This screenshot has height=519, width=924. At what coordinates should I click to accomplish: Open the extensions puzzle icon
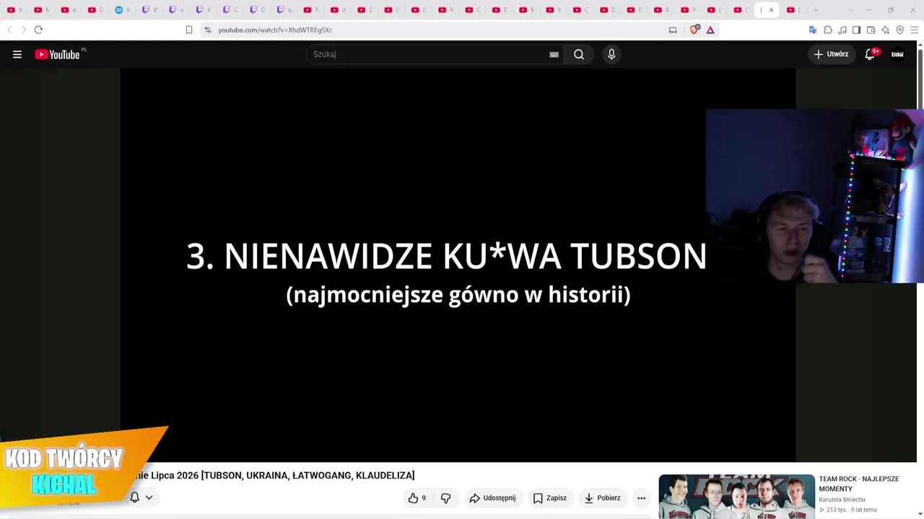(828, 30)
